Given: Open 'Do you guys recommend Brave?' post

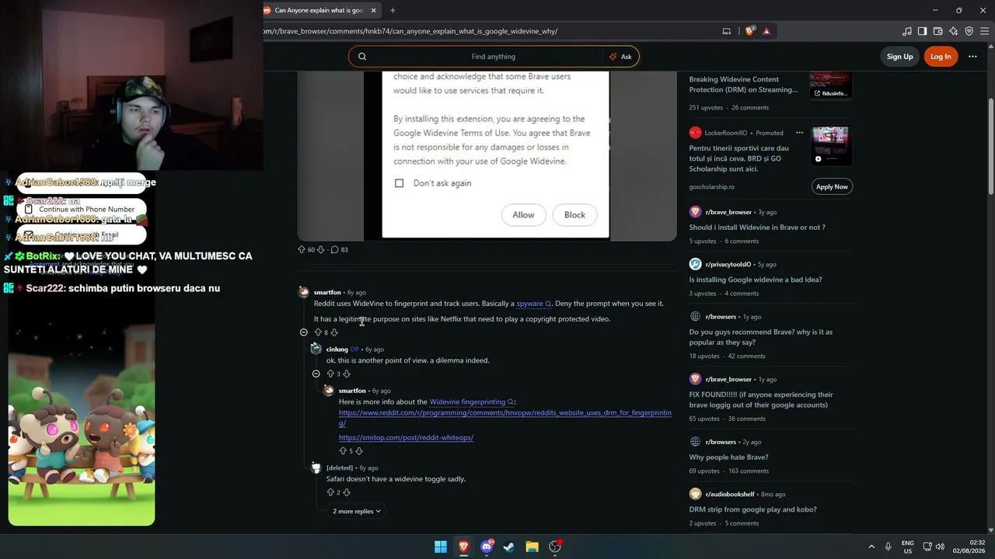Looking at the screenshot, I should (760, 337).
